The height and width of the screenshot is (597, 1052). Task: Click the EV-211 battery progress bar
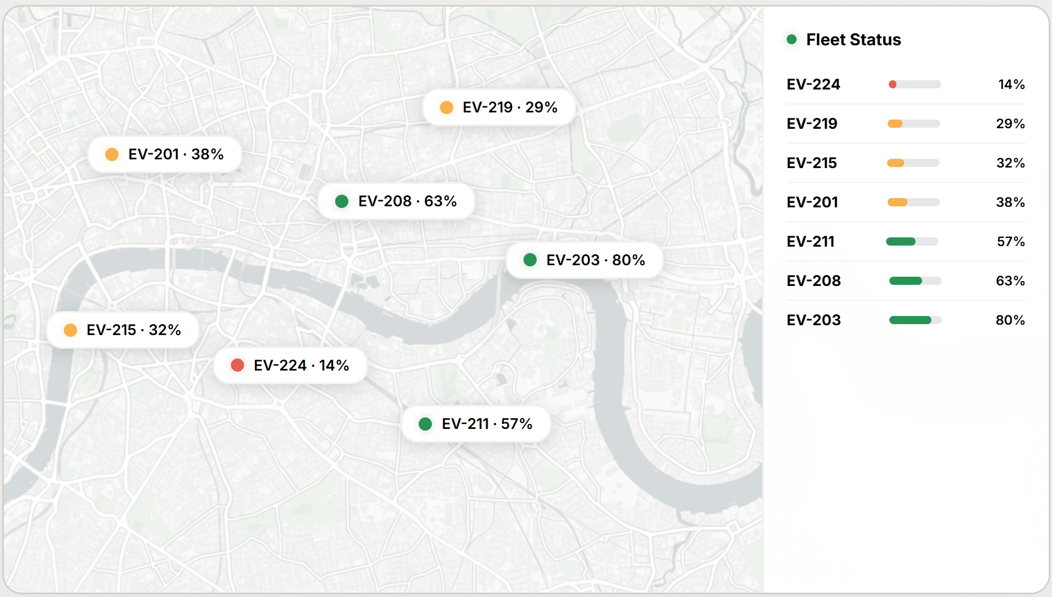tap(912, 242)
